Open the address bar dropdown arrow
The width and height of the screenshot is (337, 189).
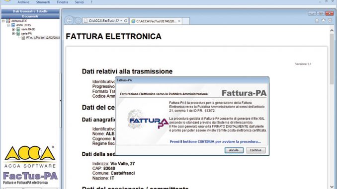(x=121, y=21)
